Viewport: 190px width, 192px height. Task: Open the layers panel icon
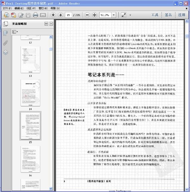pos(5,52)
